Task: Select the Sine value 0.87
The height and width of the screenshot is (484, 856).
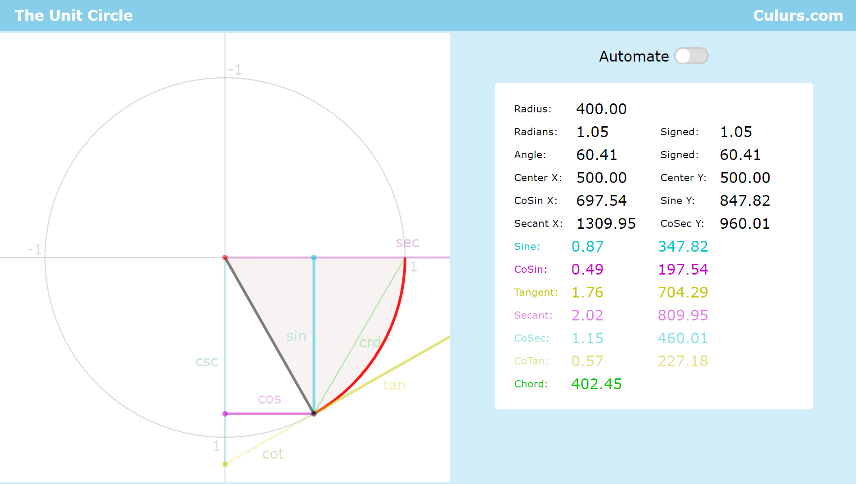Action: pyautogui.click(x=587, y=246)
